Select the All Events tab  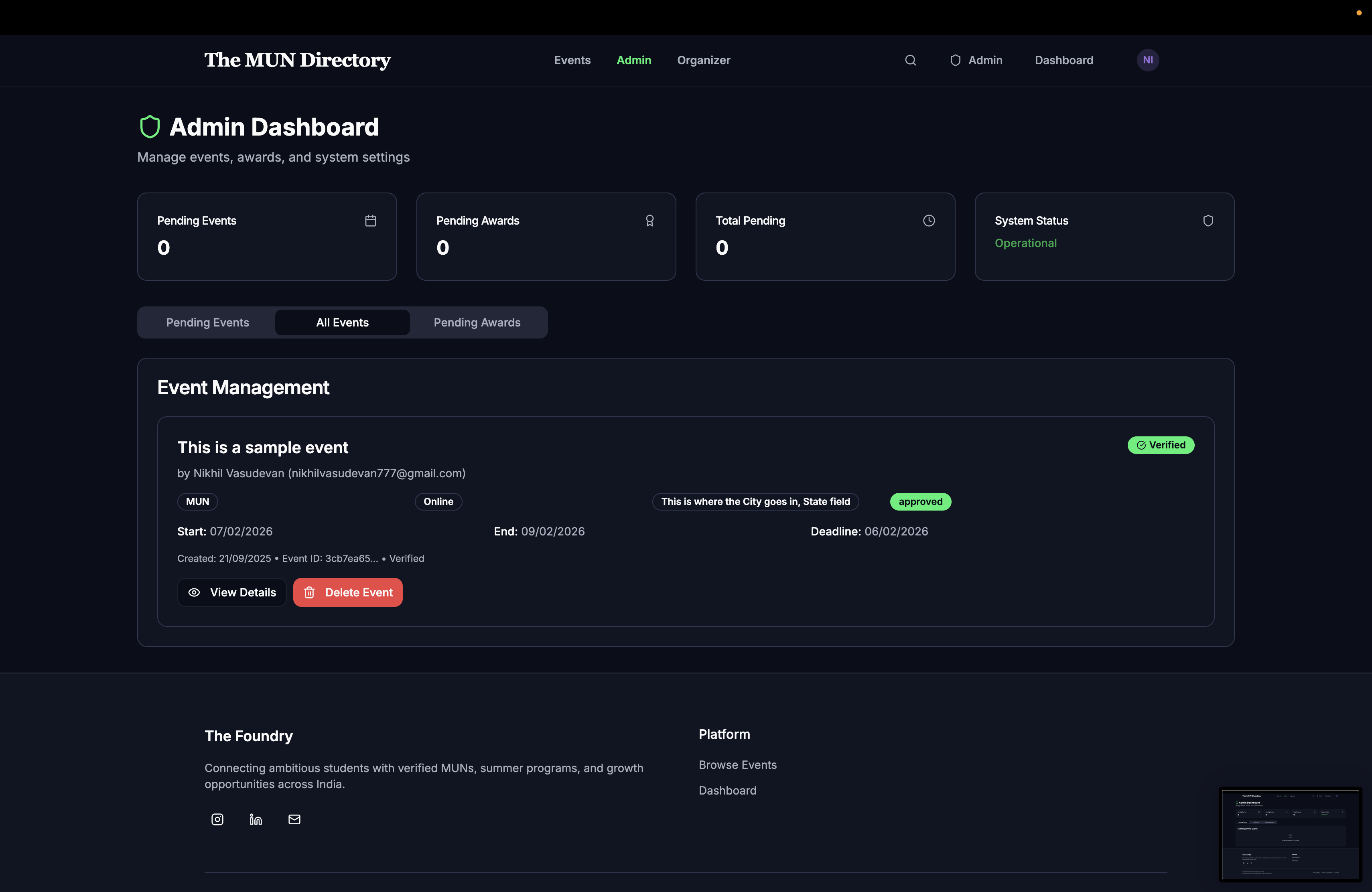click(x=342, y=323)
